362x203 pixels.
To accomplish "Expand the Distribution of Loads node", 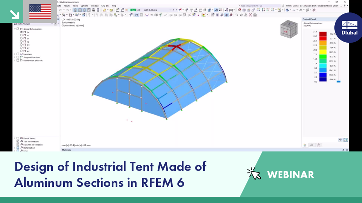I will pyautogui.click(x=14, y=61).
